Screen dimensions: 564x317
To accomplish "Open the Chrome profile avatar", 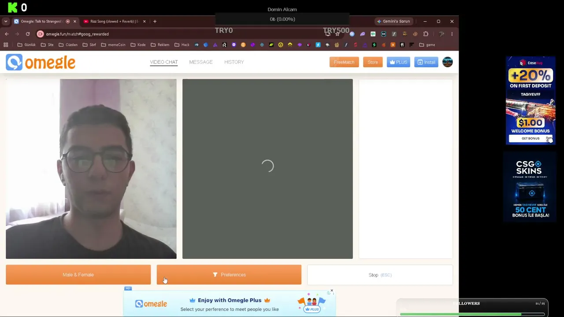I will (442, 34).
